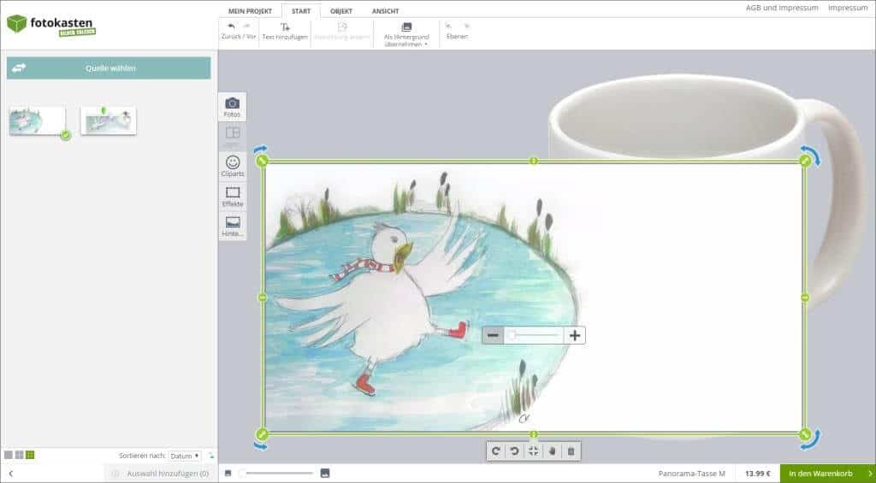Switch to ANSICHT tab
This screenshot has width=876, height=483.
tap(386, 11)
